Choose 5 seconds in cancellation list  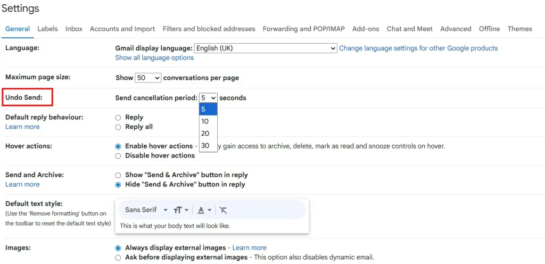[208, 110]
